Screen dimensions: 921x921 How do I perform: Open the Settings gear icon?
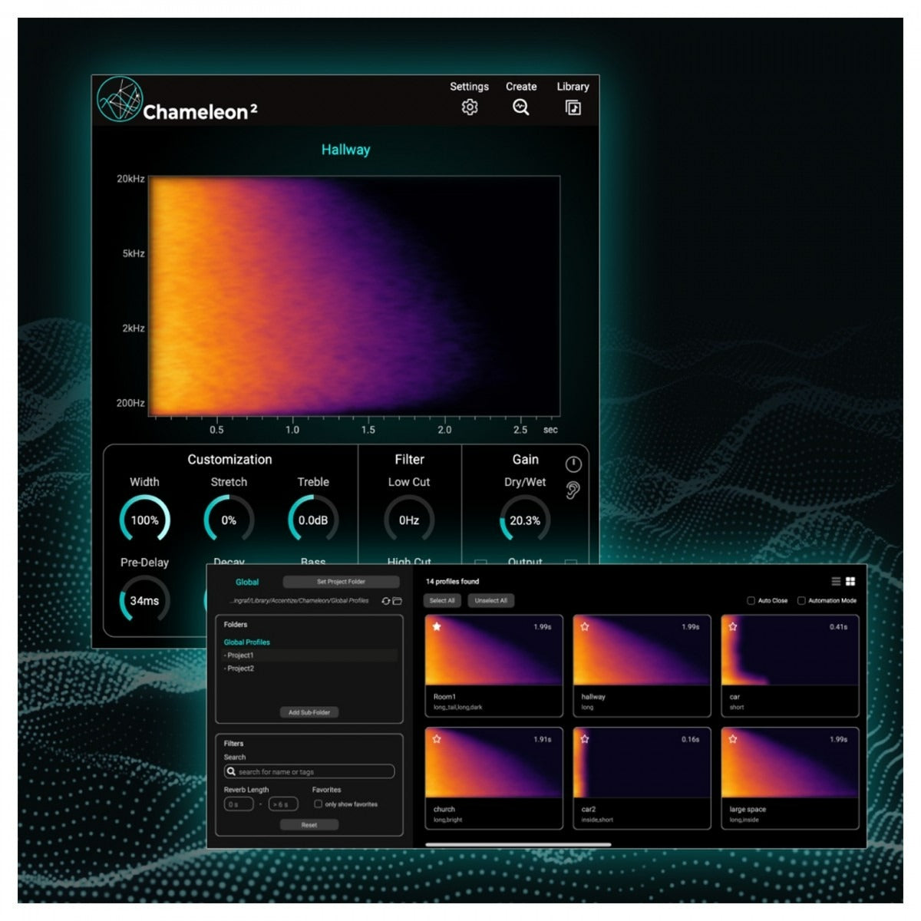(470, 107)
